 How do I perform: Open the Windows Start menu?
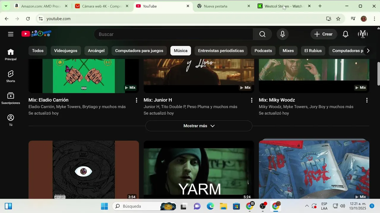(104, 206)
